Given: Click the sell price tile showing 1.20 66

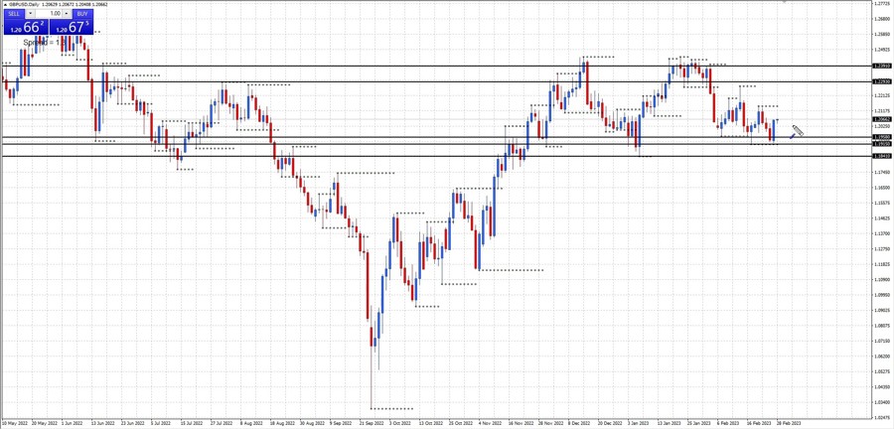Looking at the screenshot, I should pos(25,28).
